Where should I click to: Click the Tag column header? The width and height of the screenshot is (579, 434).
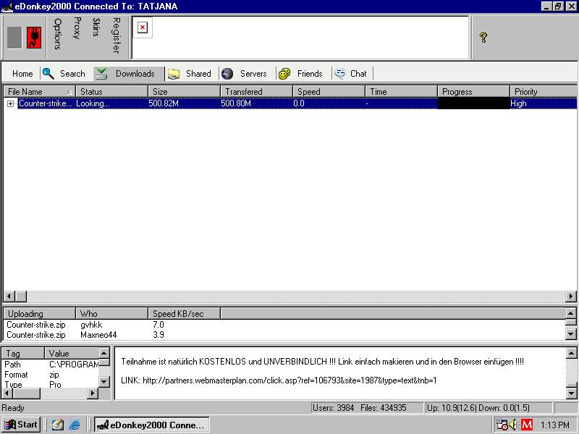[23, 353]
